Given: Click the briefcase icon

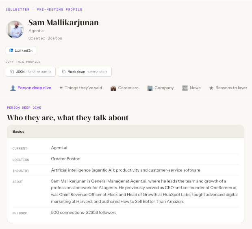Looking at the screenshot, I should pyautogui.click(x=113, y=88).
